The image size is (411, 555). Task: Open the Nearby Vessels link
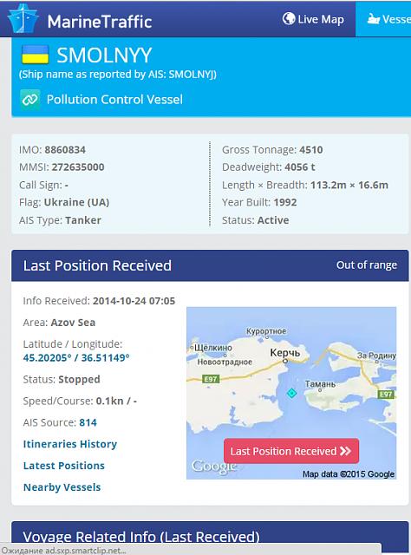pyautogui.click(x=62, y=487)
